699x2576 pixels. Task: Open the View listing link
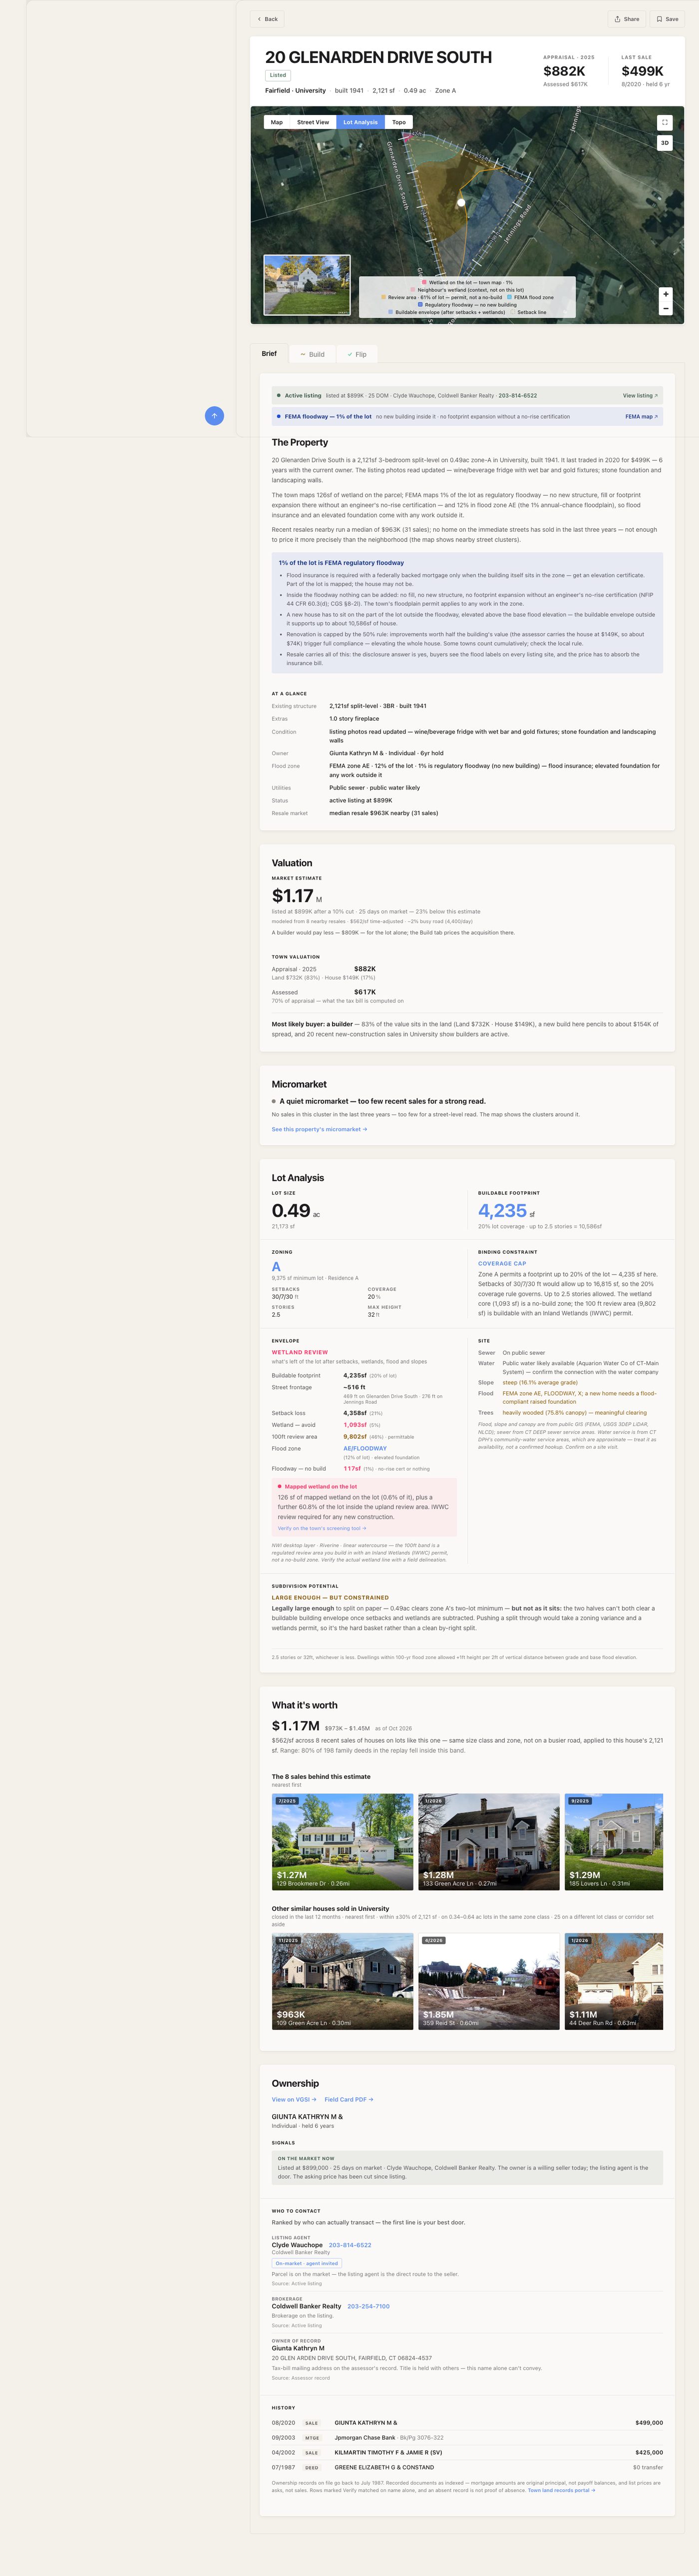(x=640, y=395)
